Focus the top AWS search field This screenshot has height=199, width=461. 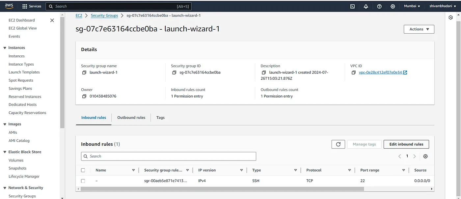pyautogui.click(x=119, y=6)
